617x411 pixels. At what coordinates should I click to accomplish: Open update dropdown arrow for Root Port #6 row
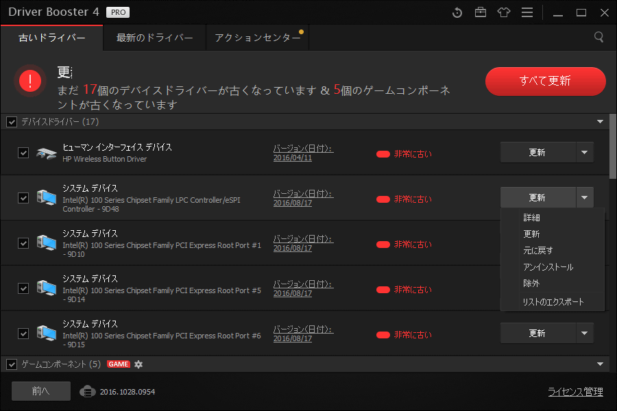[x=585, y=333]
